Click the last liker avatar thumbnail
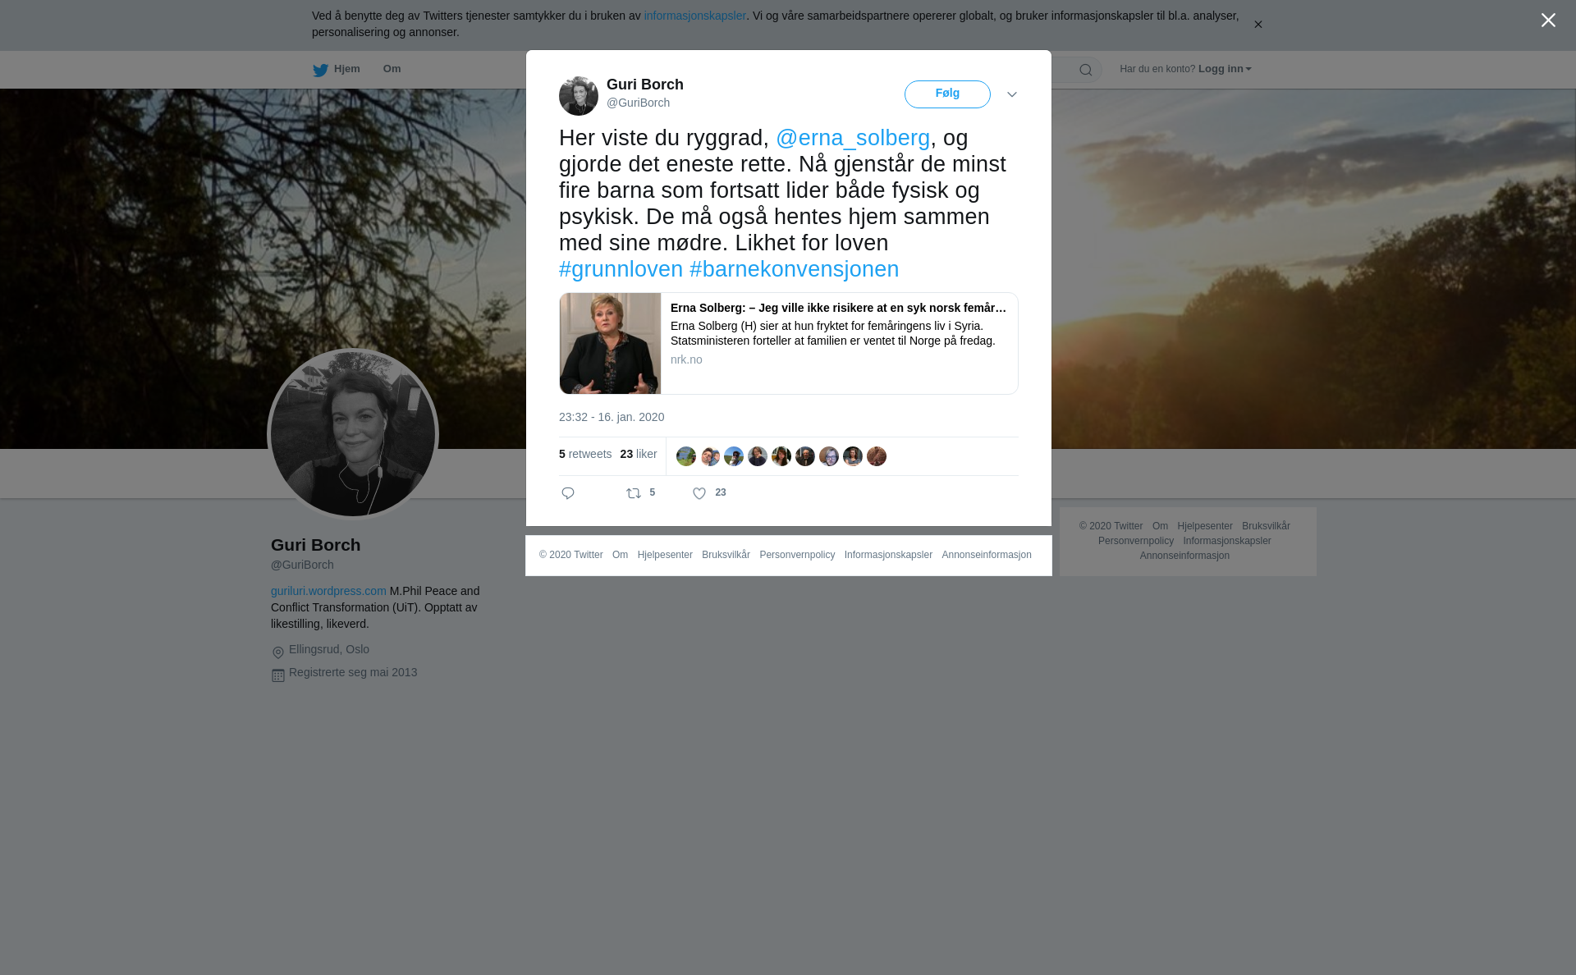The height and width of the screenshot is (975, 1576). 877,456
